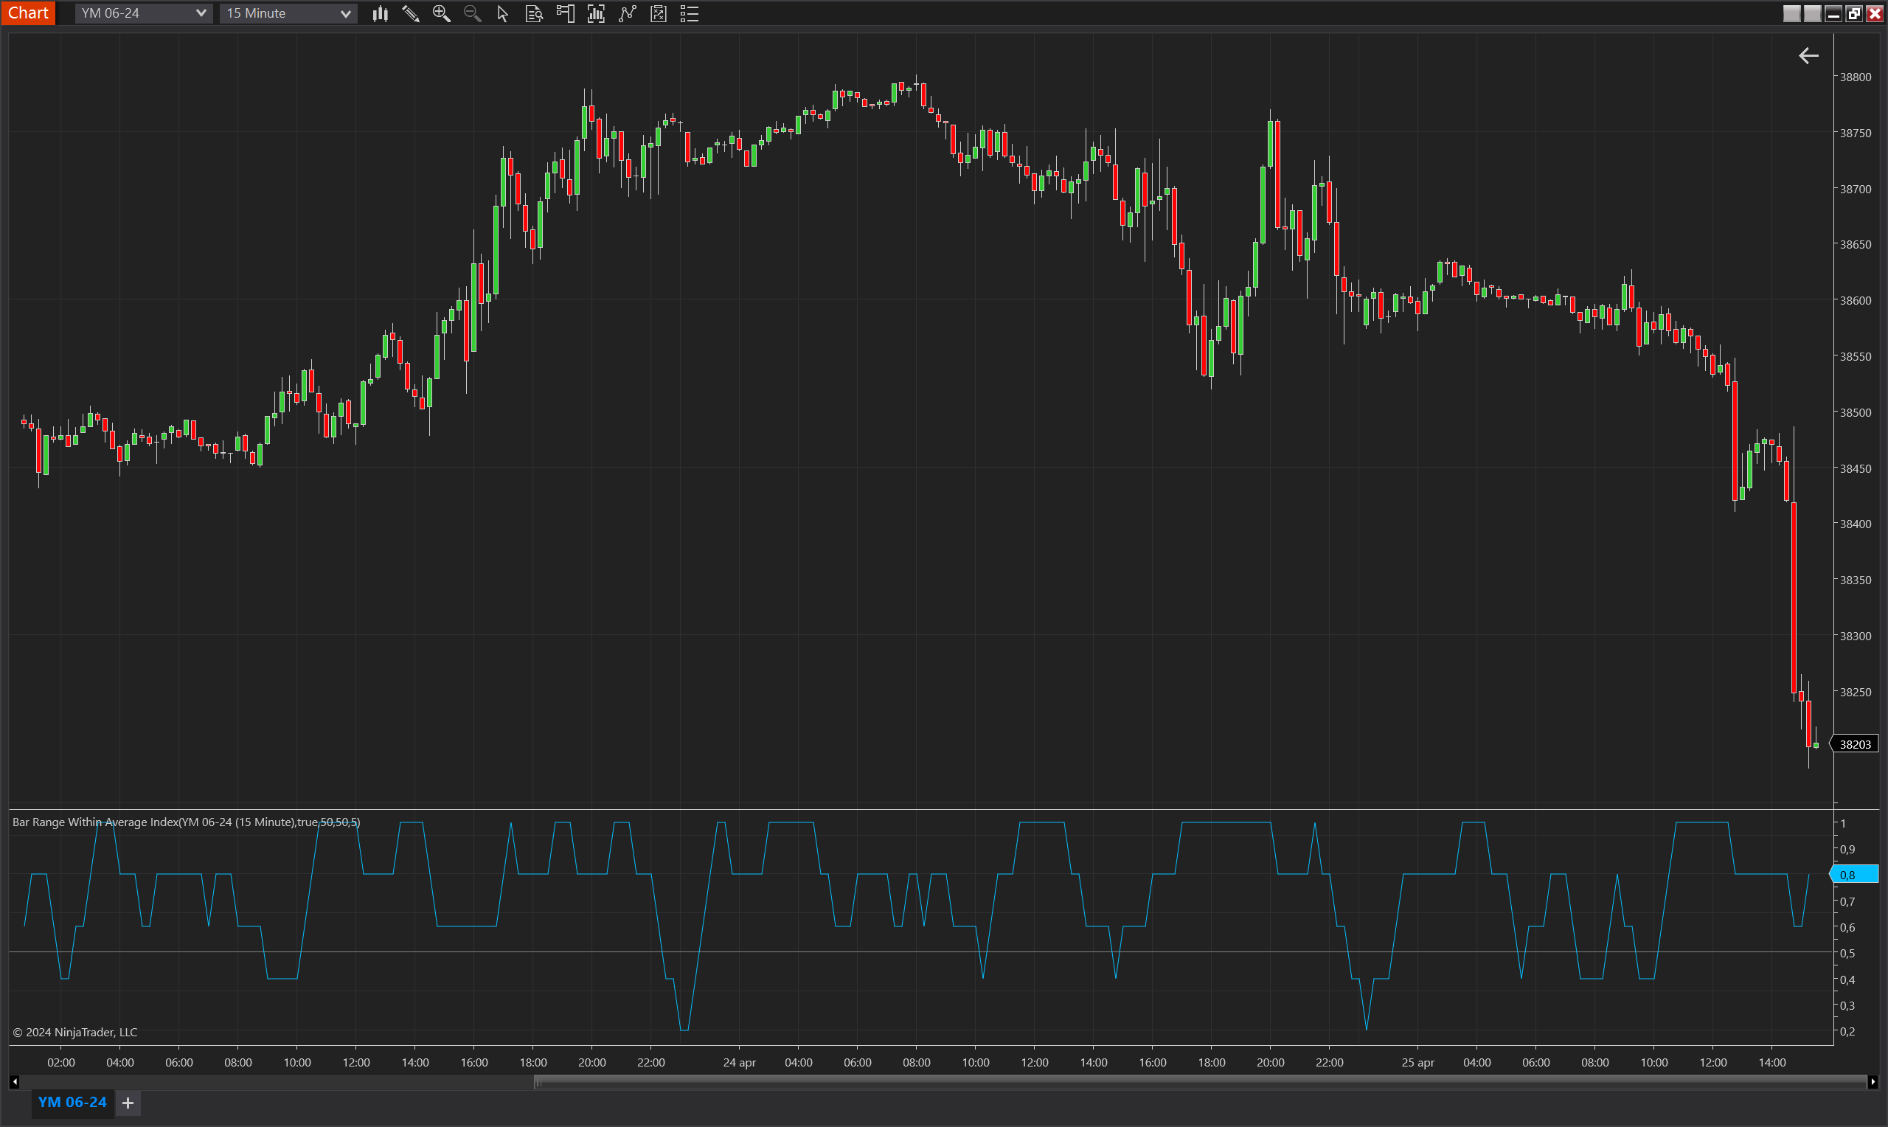Click the return arrow at chart's top right

point(1808,55)
